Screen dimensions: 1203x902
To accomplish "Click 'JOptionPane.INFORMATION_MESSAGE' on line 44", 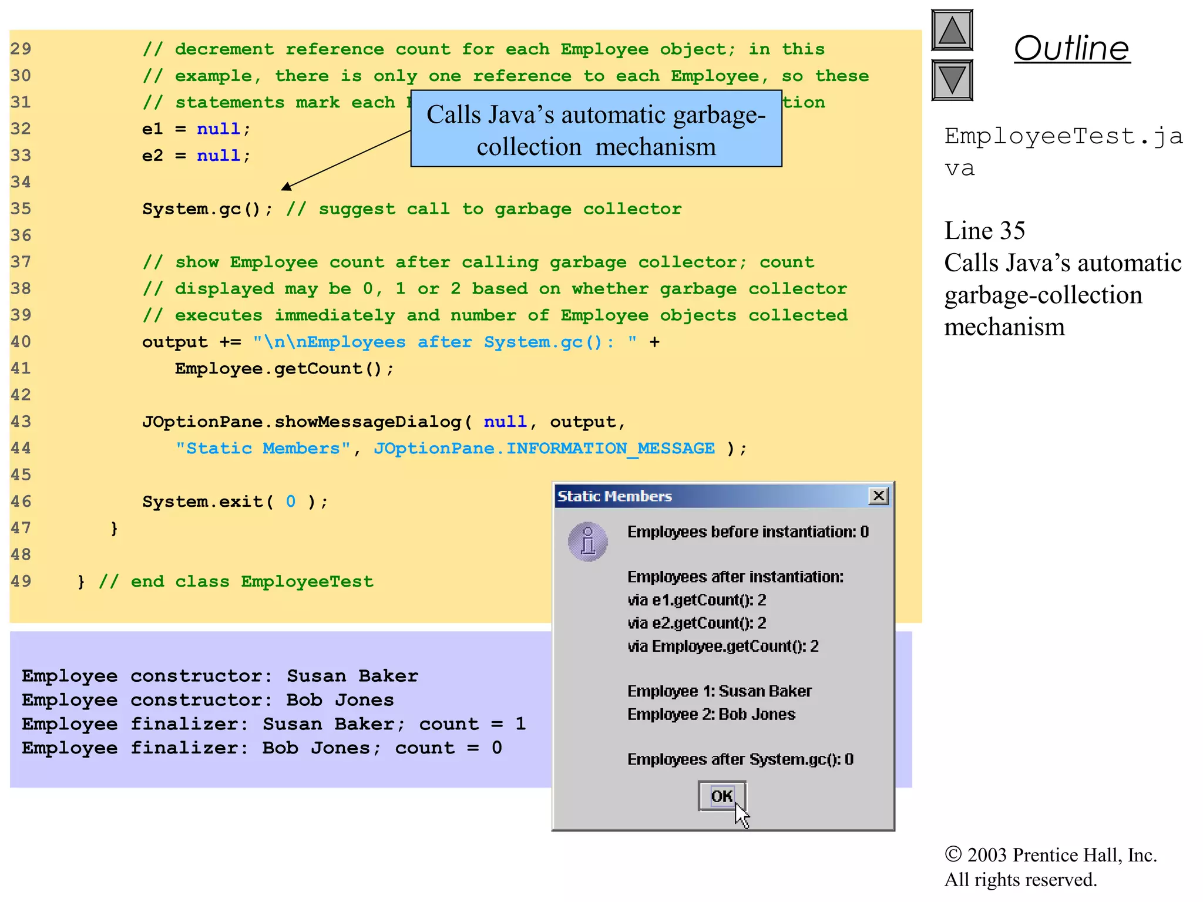I will 544,449.
